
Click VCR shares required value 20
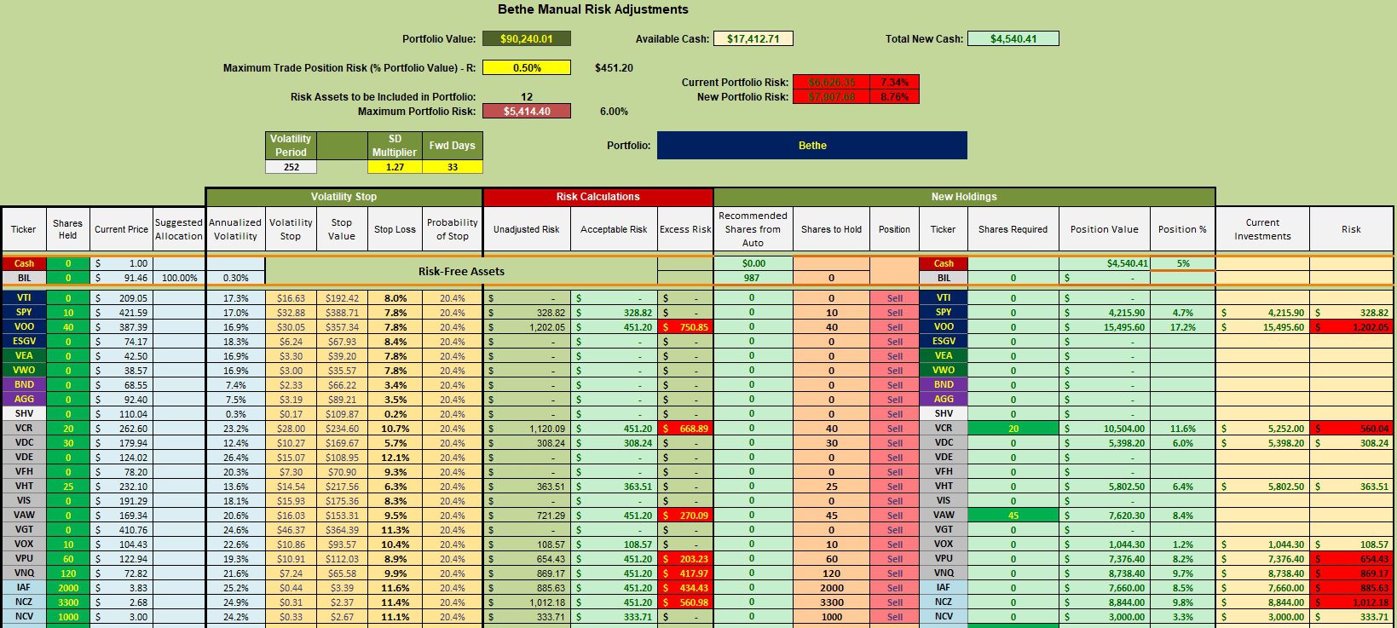click(x=1013, y=429)
